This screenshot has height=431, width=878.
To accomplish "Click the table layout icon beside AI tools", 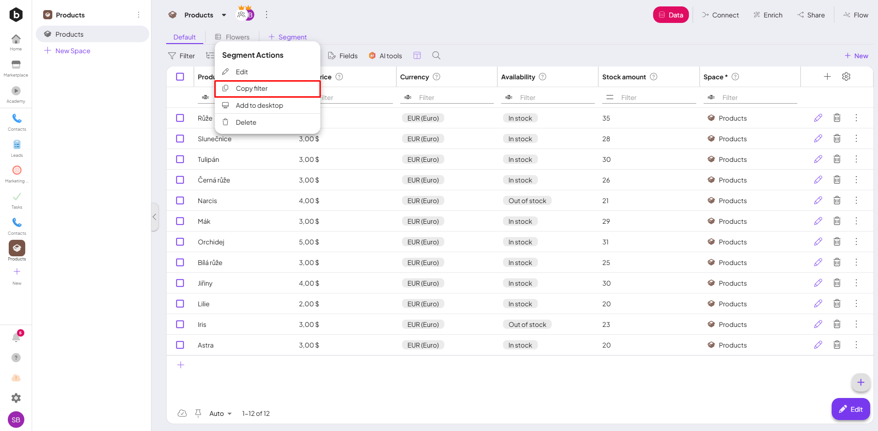I will (x=417, y=55).
